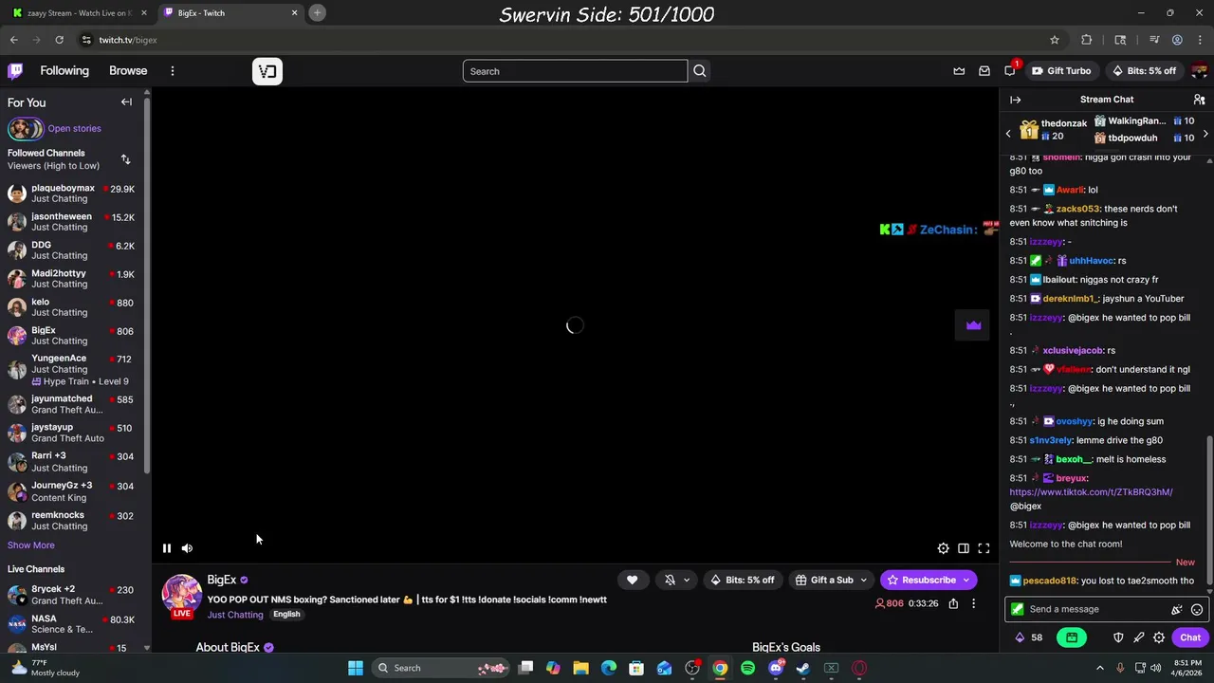Share the stream using share icon
Screen dimensions: 1214x683
point(953,603)
